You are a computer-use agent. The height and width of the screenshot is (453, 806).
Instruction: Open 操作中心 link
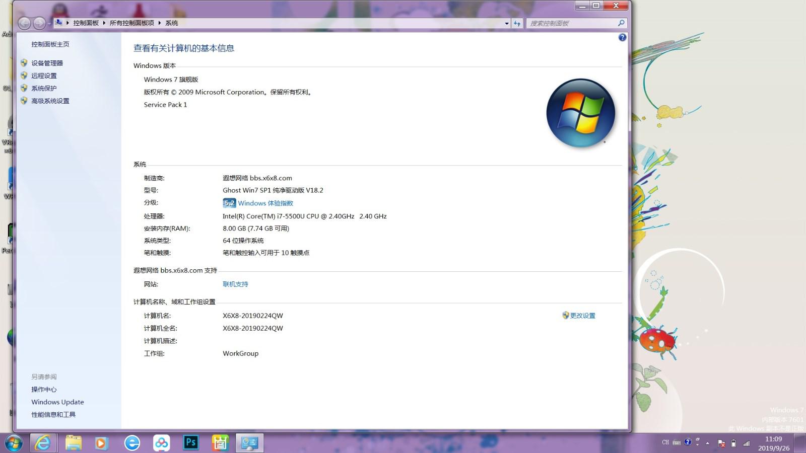tap(44, 390)
